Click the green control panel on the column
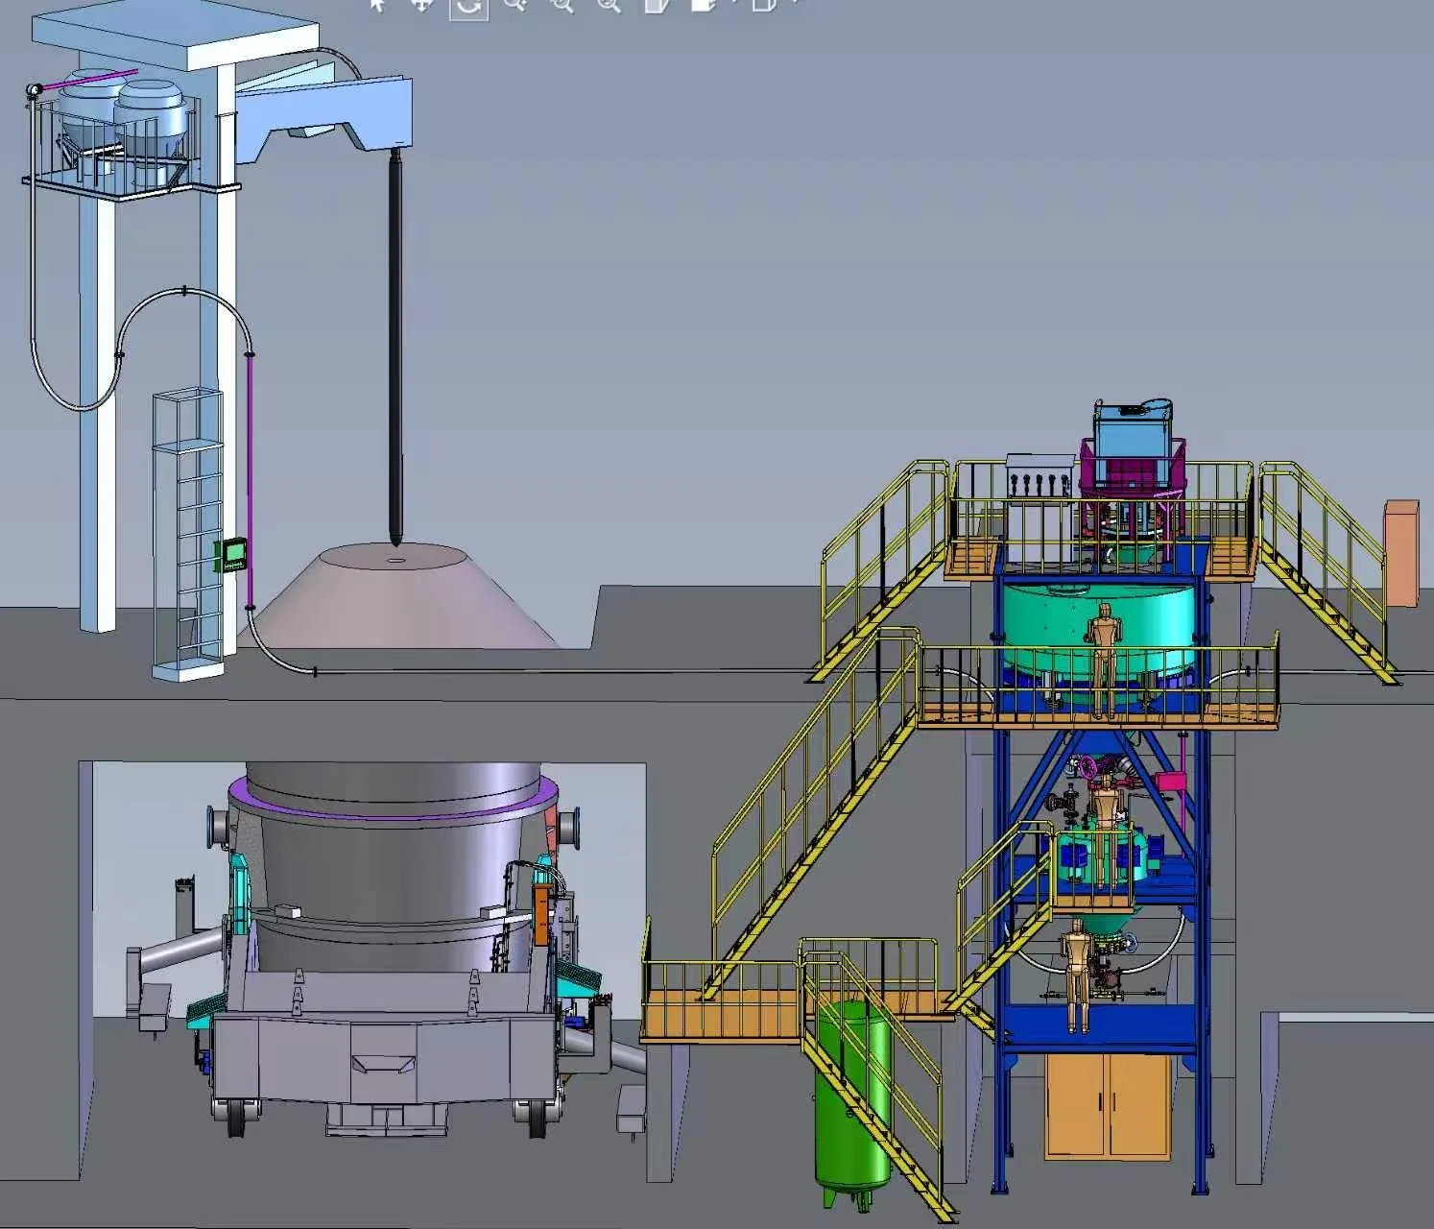Viewport: 1434px width, 1229px height. coord(234,554)
